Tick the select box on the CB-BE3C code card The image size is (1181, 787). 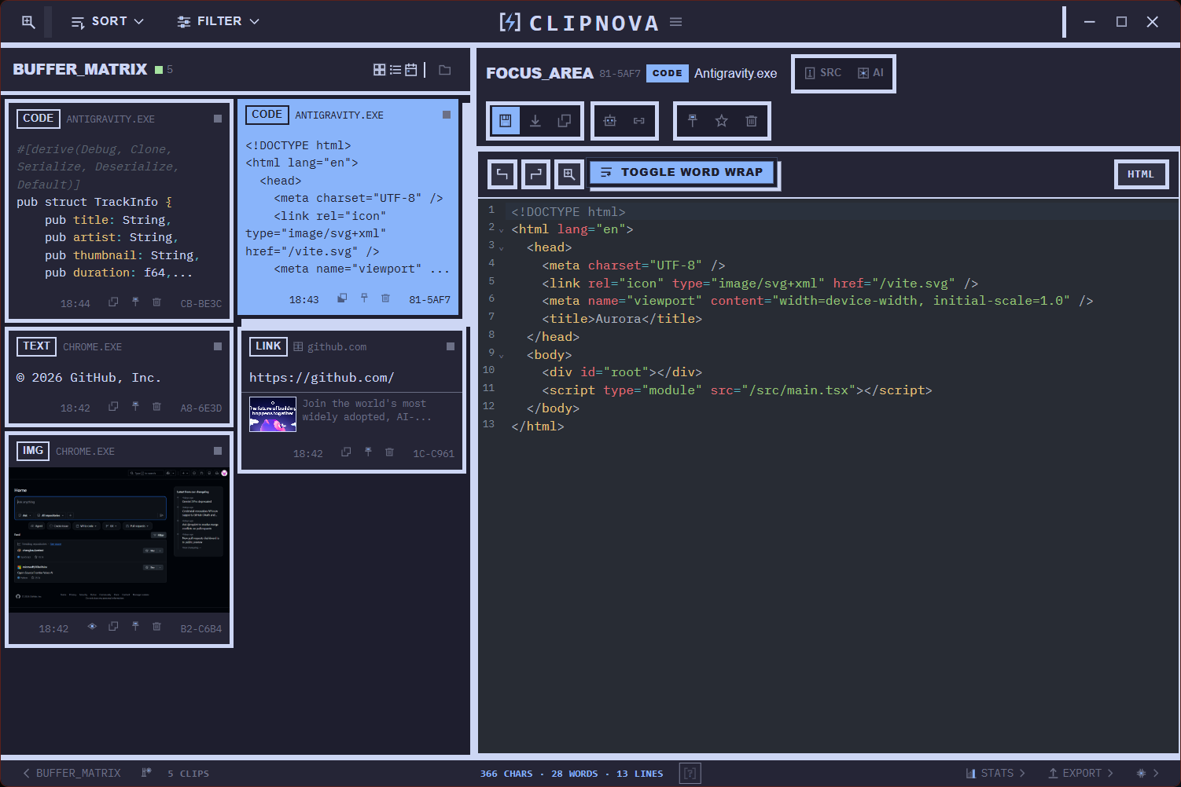[x=218, y=119]
